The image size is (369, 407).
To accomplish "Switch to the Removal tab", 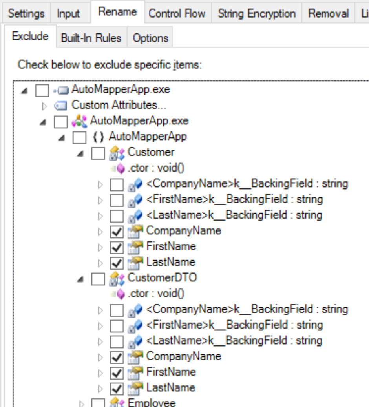I will (328, 13).
